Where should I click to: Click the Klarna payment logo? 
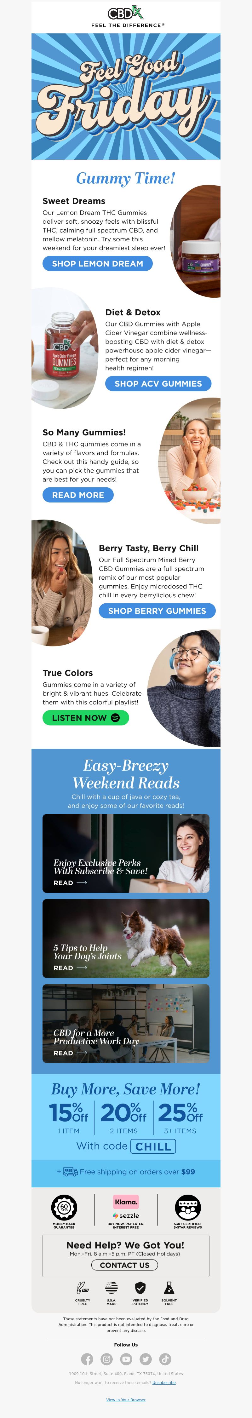pyautogui.click(x=126, y=1202)
